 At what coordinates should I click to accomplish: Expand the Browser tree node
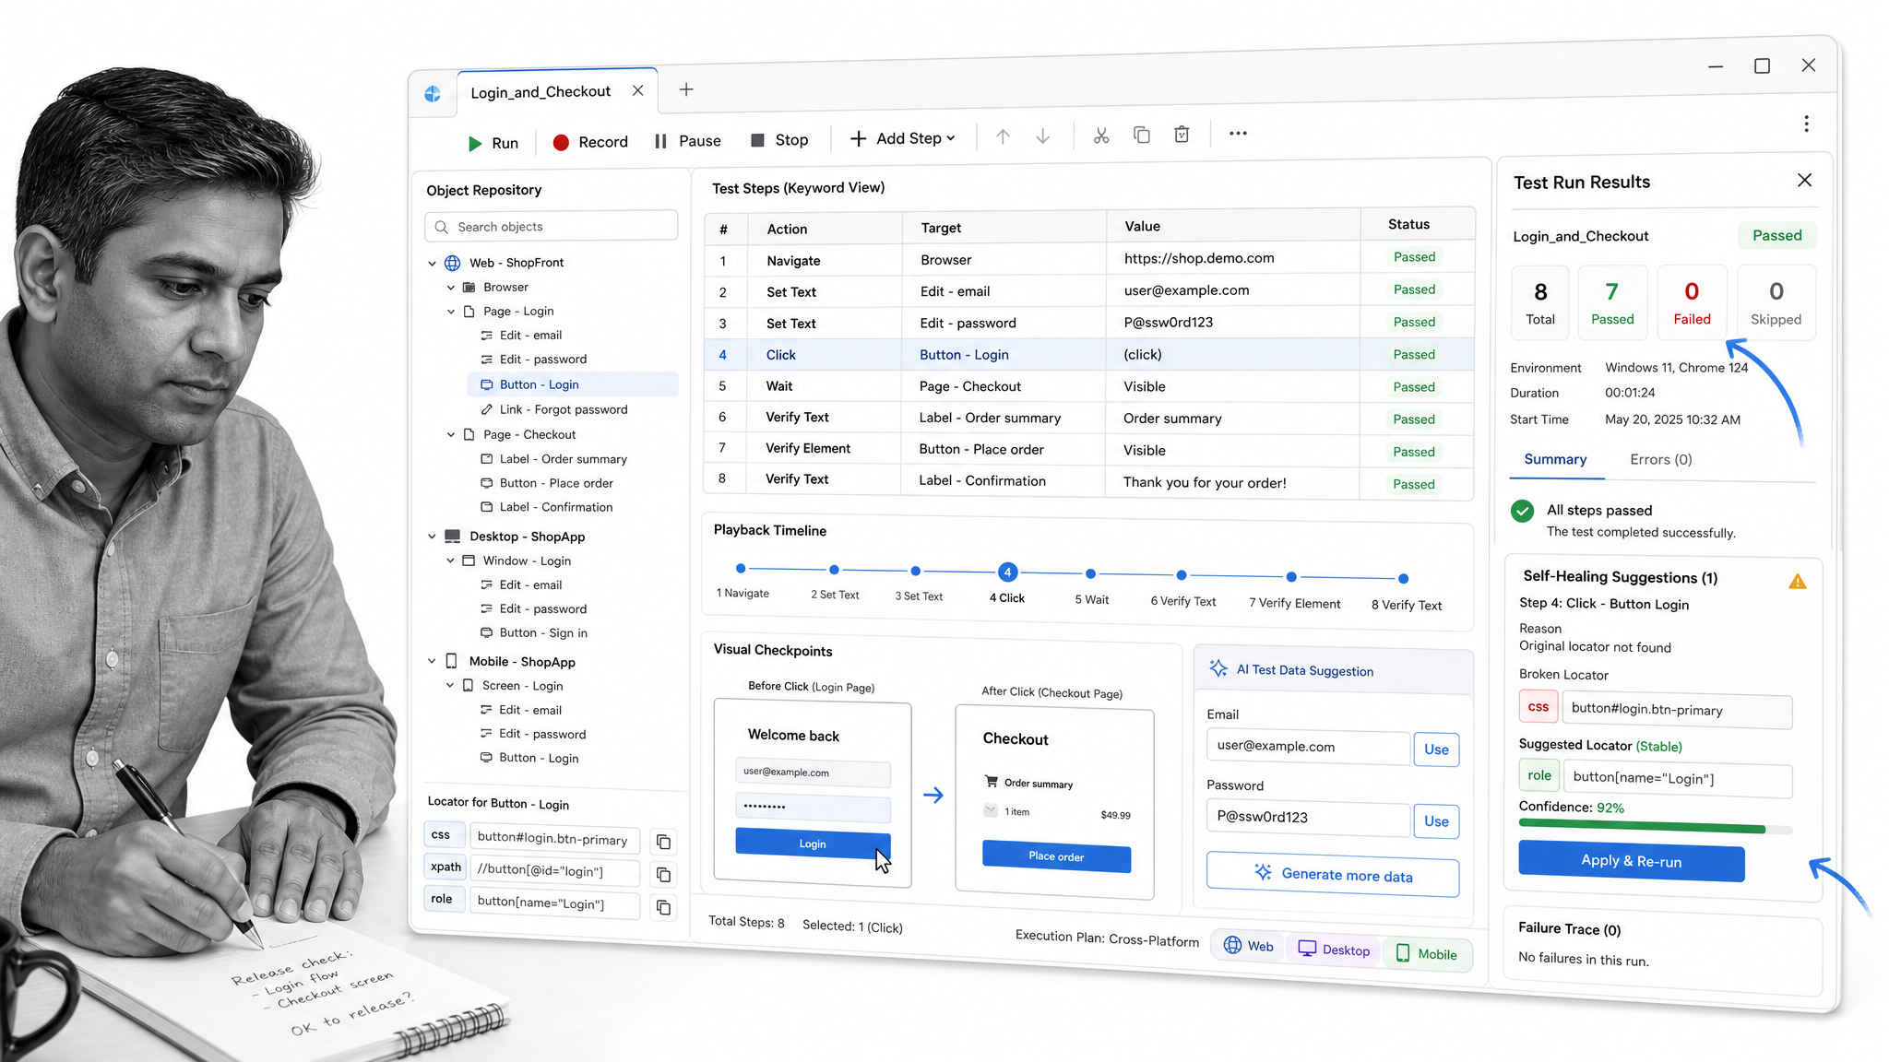coord(451,288)
